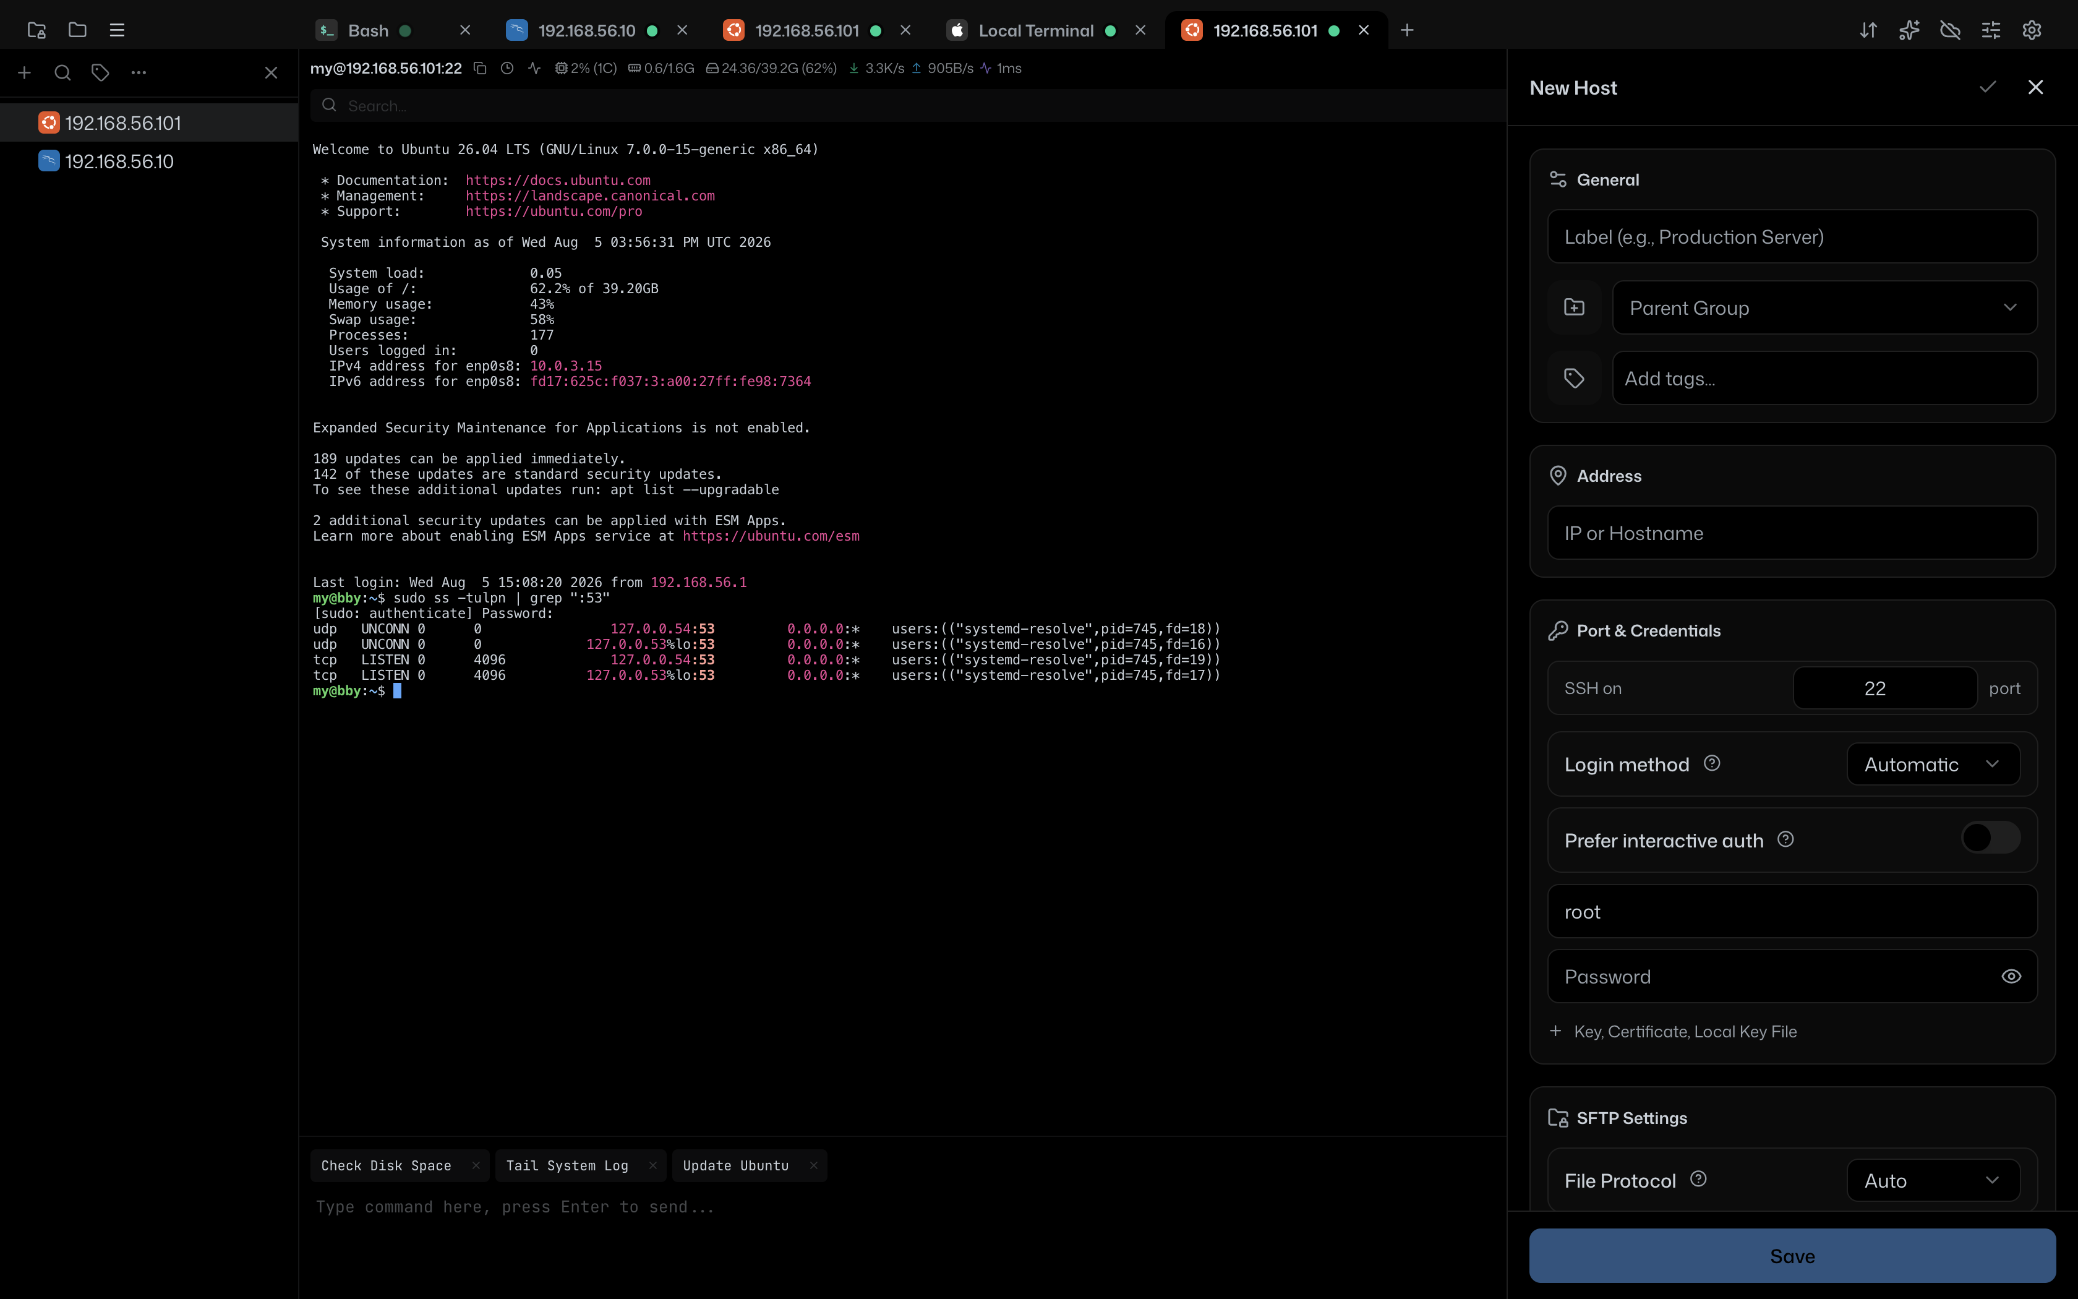Screen dimensions: 2078x1299
Task: Open the hamburger menu icon
Action: (118, 30)
